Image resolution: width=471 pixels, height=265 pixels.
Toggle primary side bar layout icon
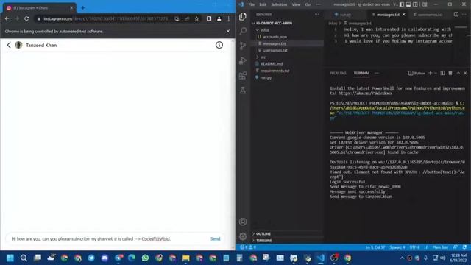click(x=402, y=4)
